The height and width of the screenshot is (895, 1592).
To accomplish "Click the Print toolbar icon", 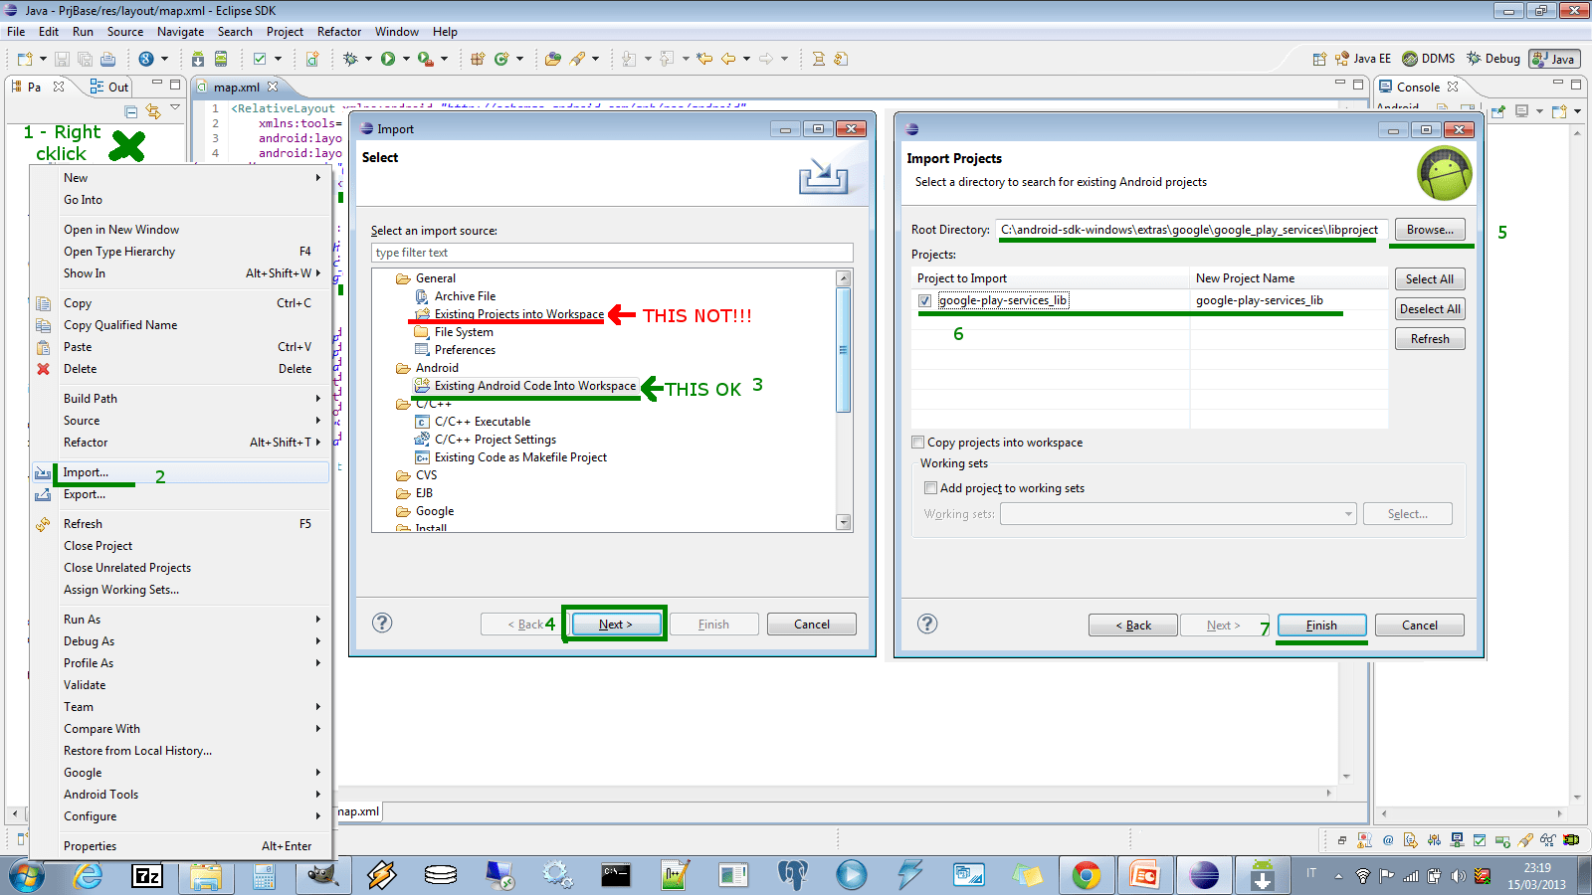I will pos(108,59).
